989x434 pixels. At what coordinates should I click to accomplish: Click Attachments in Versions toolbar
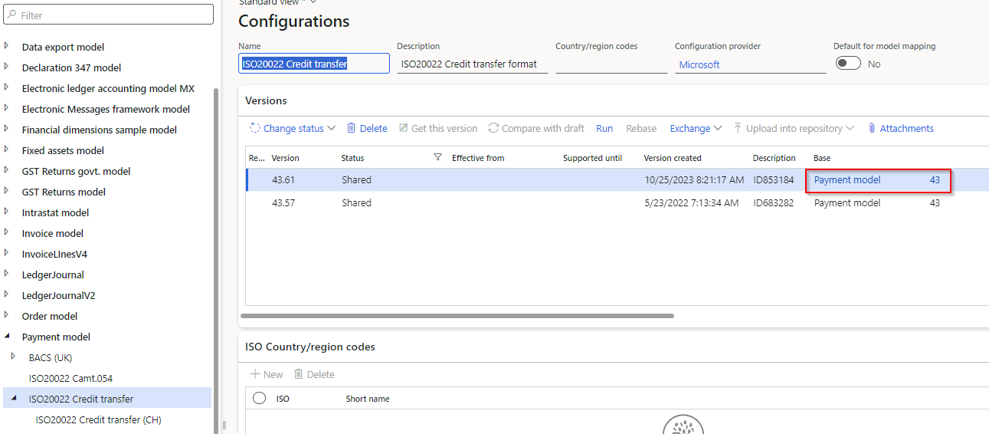point(901,128)
